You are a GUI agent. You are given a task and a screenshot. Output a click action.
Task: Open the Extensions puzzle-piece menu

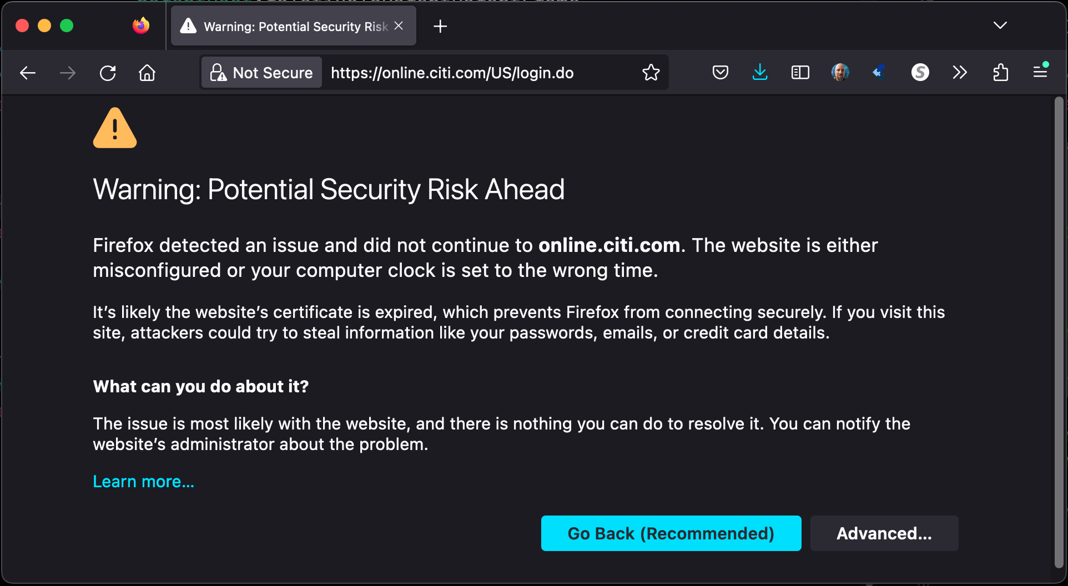(1000, 73)
